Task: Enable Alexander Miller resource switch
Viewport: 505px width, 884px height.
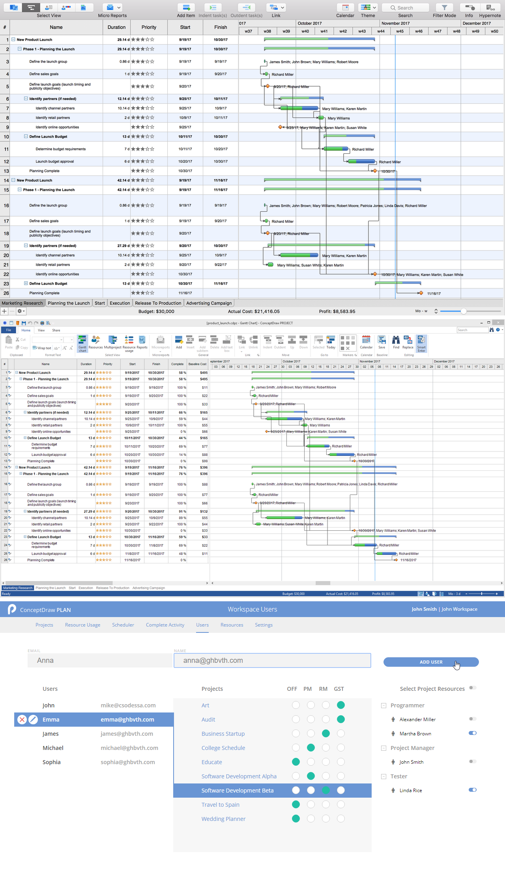Action: tap(473, 719)
